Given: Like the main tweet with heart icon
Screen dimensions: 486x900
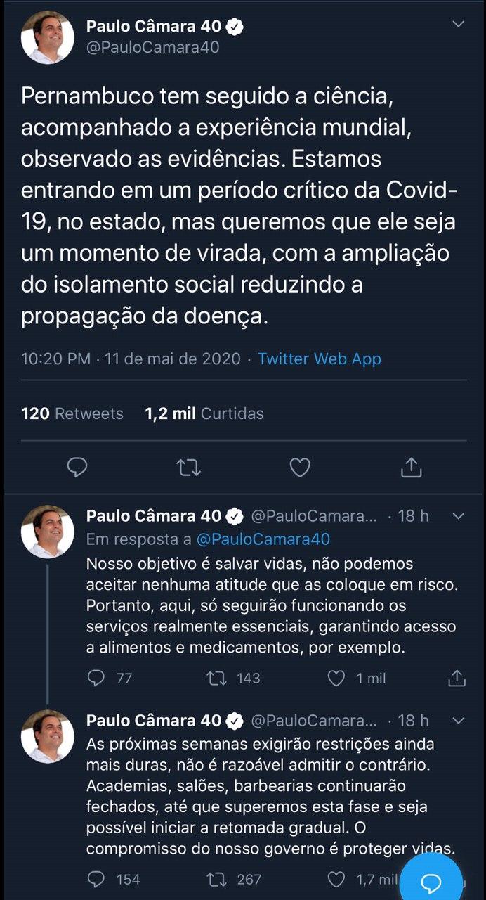Looking at the screenshot, I should click(300, 468).
